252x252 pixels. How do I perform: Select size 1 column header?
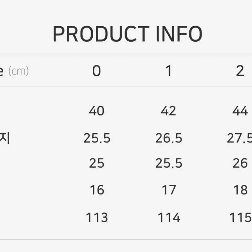(169, 71)
